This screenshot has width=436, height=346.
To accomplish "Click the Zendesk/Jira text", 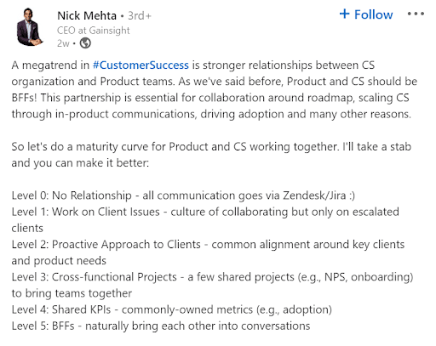I will [314, 196].
